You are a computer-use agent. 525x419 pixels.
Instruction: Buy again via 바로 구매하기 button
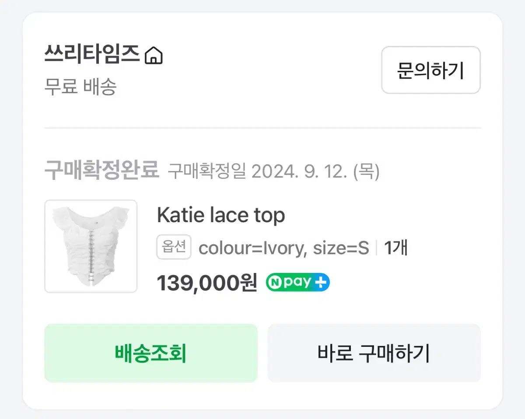[374, 353]
